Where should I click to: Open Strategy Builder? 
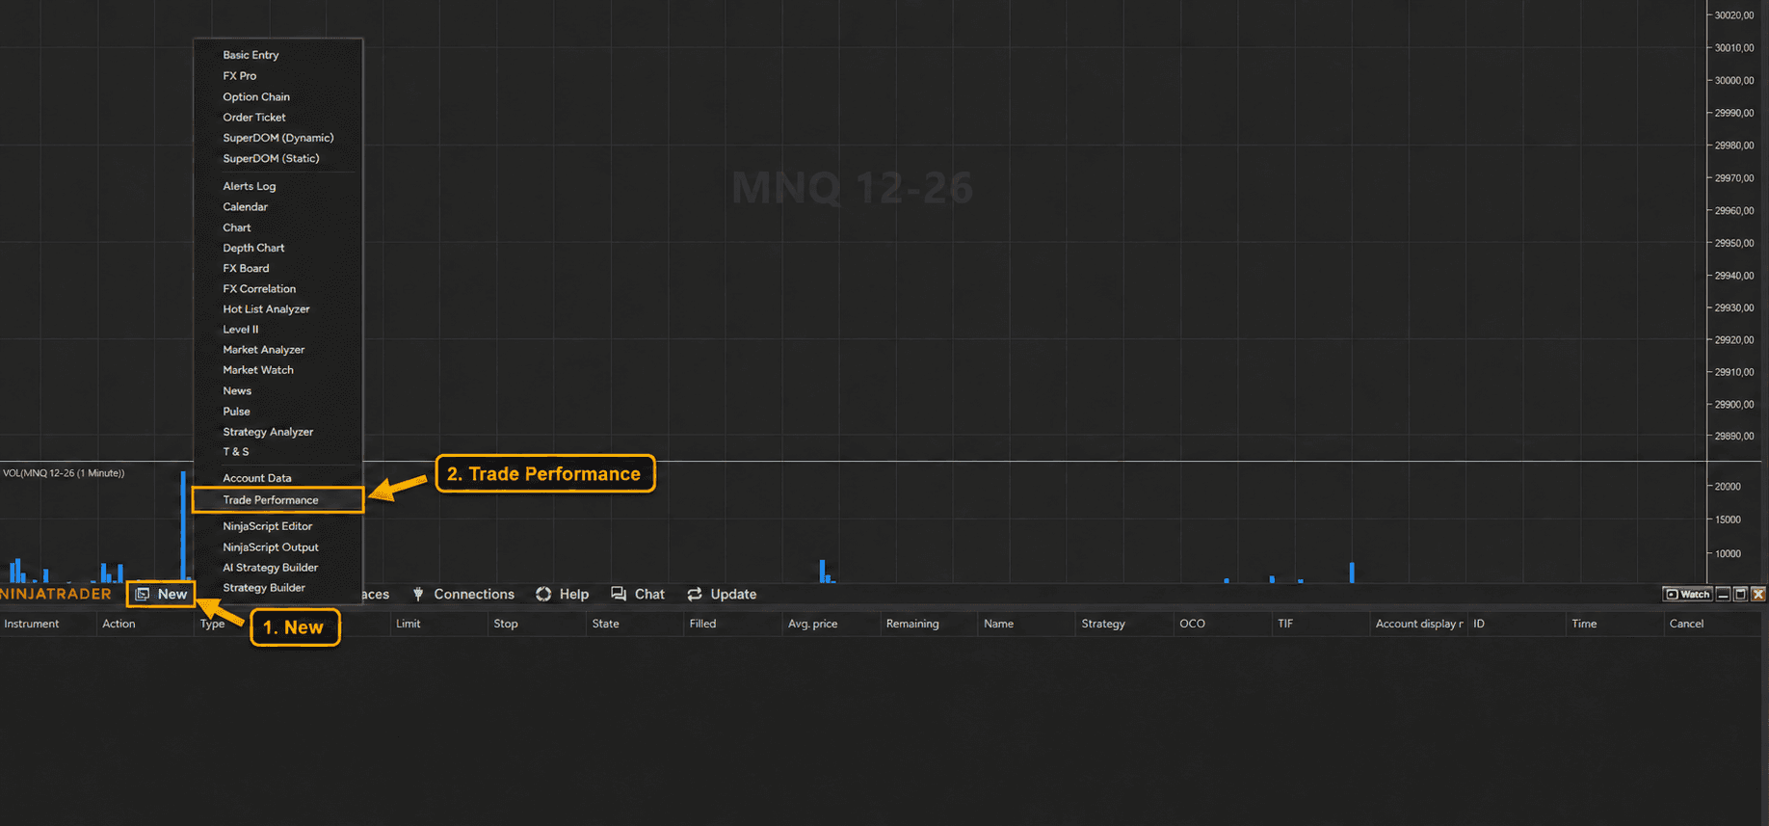pyautogui.click(x=264, y=587)
